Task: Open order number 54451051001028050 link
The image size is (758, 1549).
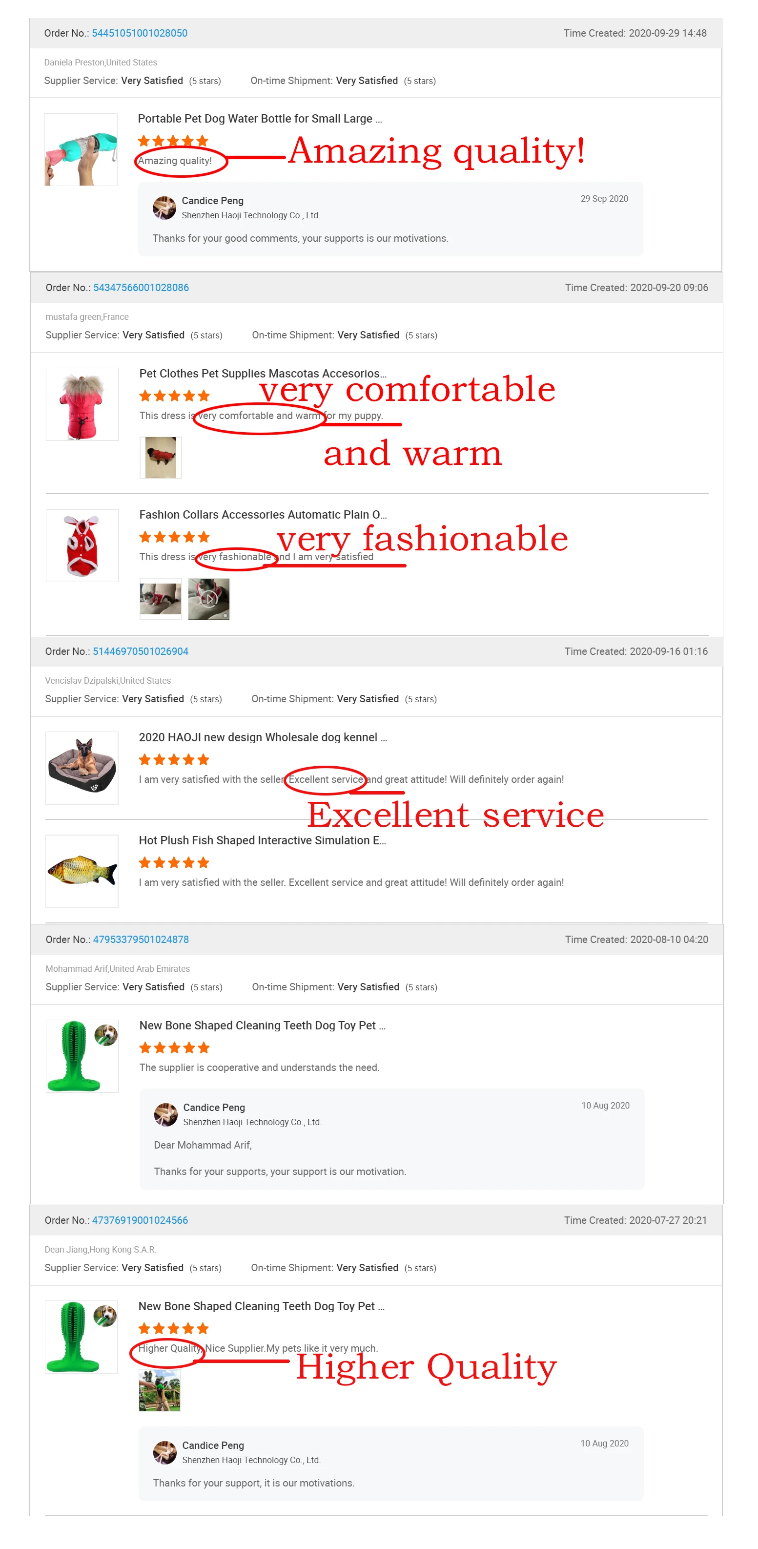Action: pos(140,33)
